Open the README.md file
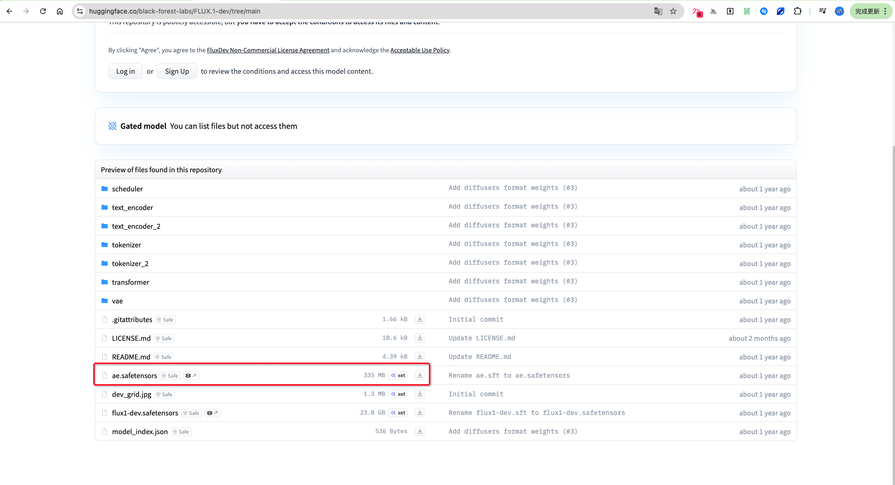Viewport: 895px width, 485px height. pyautogui.click(x=131, y=357)
